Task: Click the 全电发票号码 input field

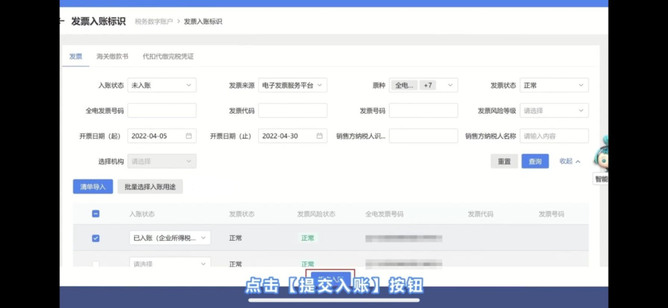Action: 161,110
